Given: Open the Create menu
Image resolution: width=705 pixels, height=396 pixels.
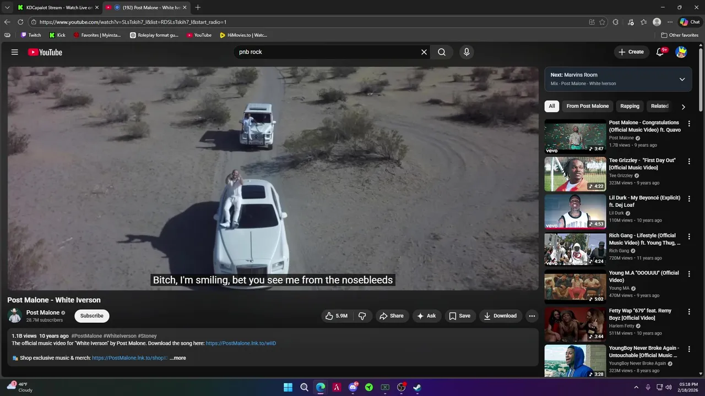Looking at the screenshot, I should [x=631, y=52].
